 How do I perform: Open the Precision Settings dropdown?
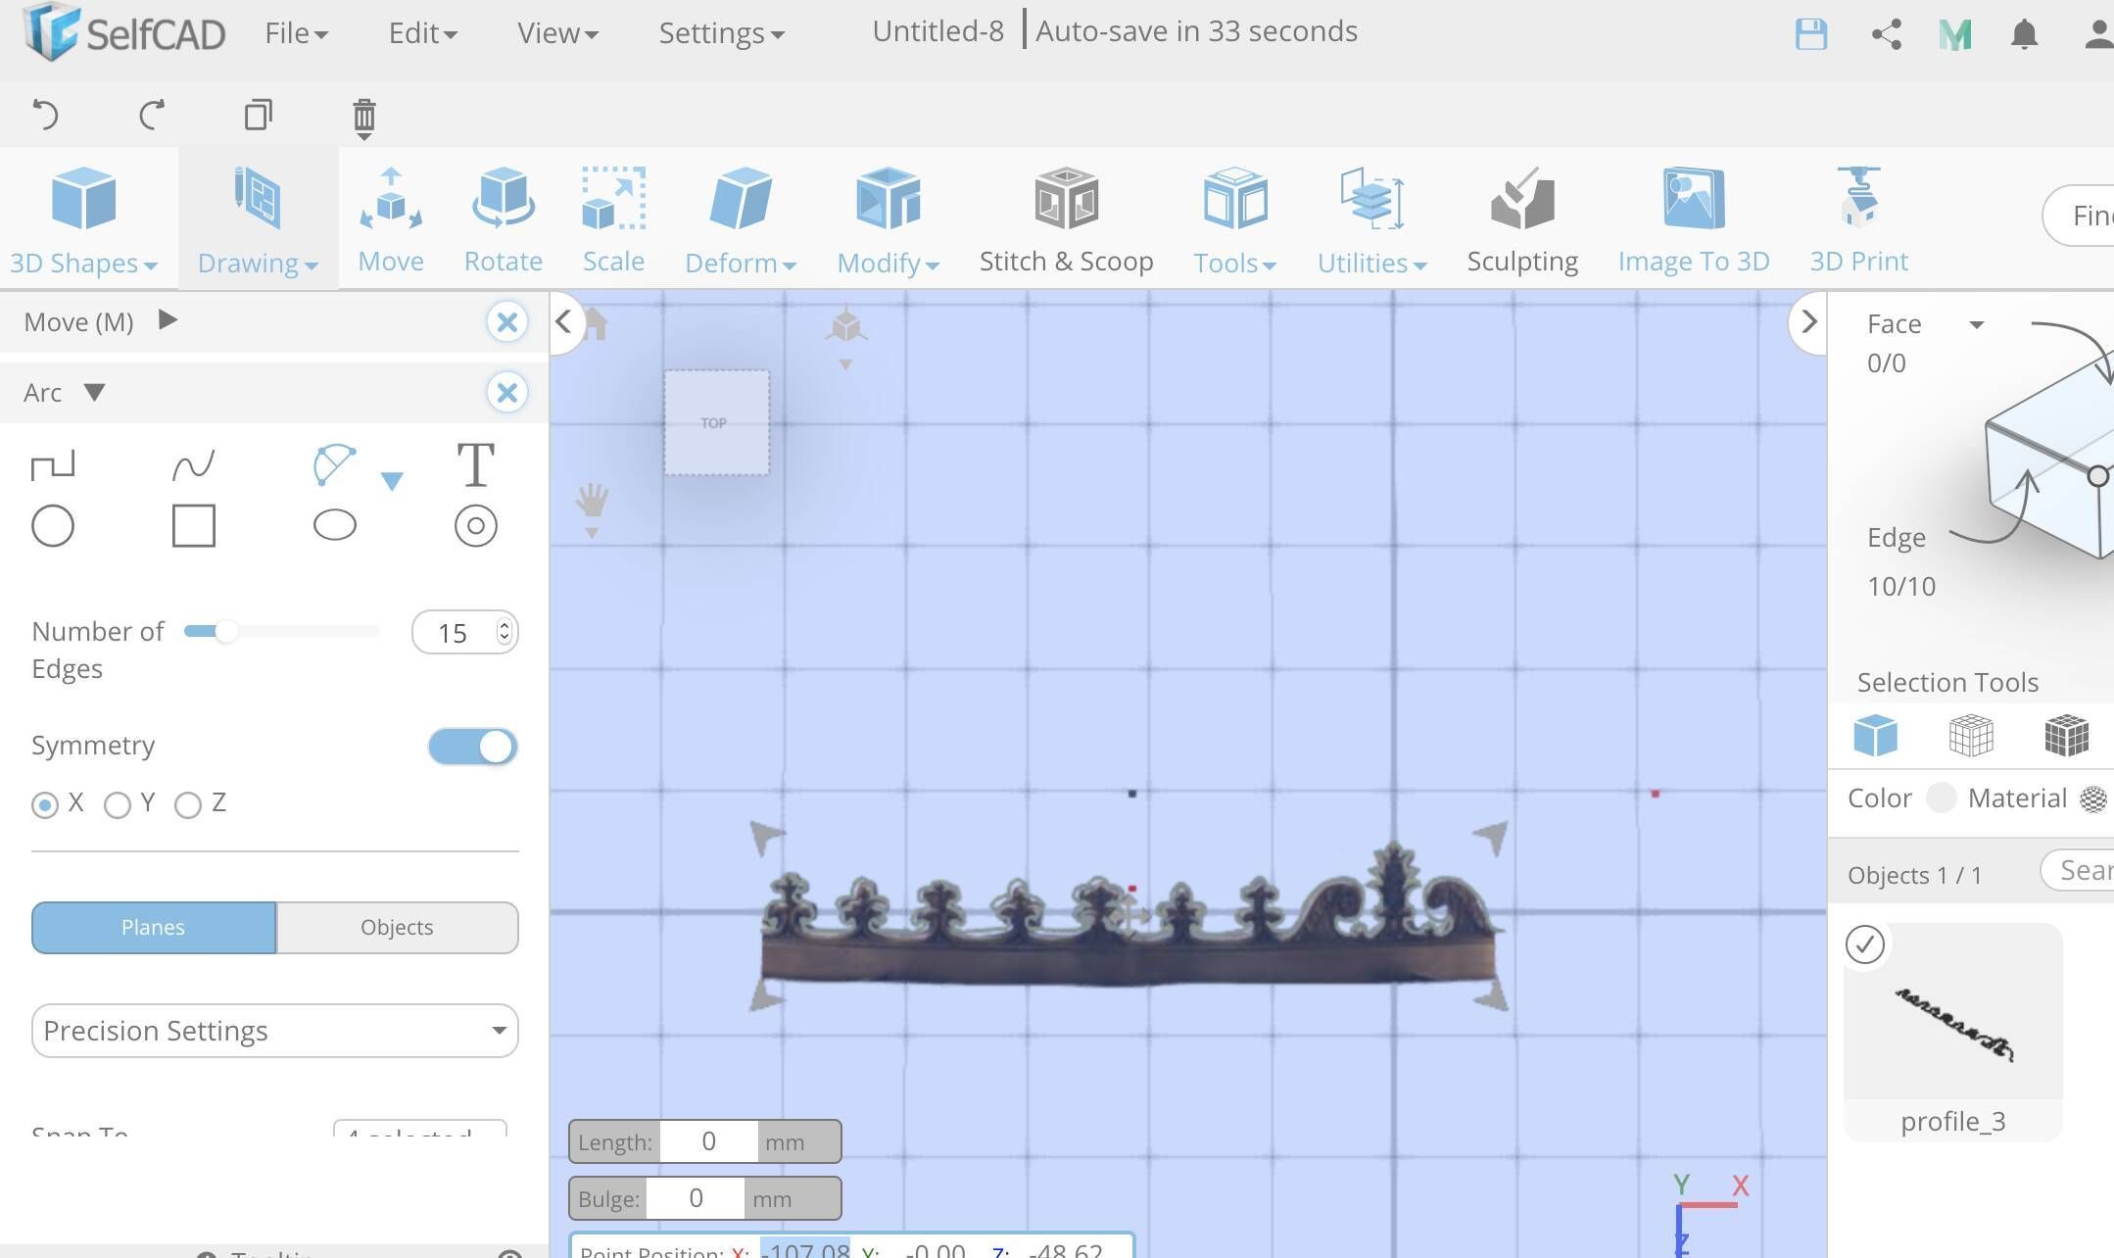click(x=274, y=1031)
